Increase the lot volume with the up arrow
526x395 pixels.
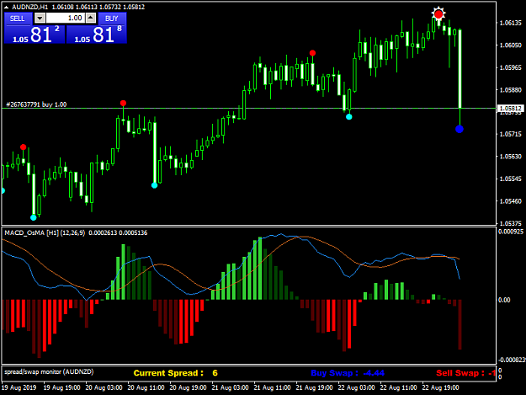pos(91,19)
